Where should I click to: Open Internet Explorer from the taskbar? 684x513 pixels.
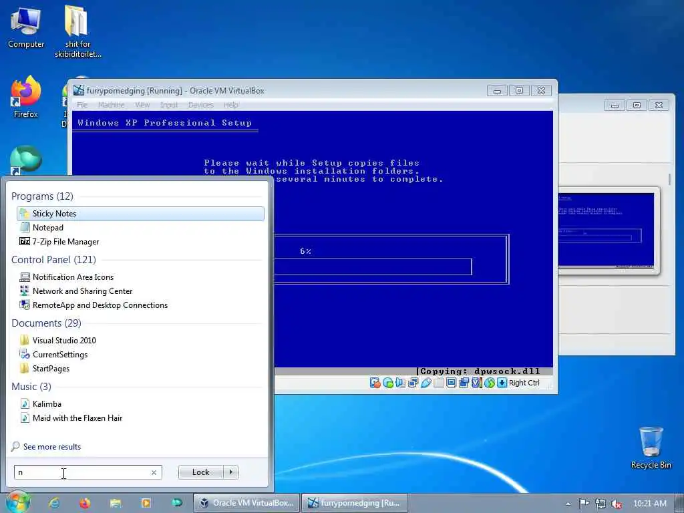pos(54,503)
